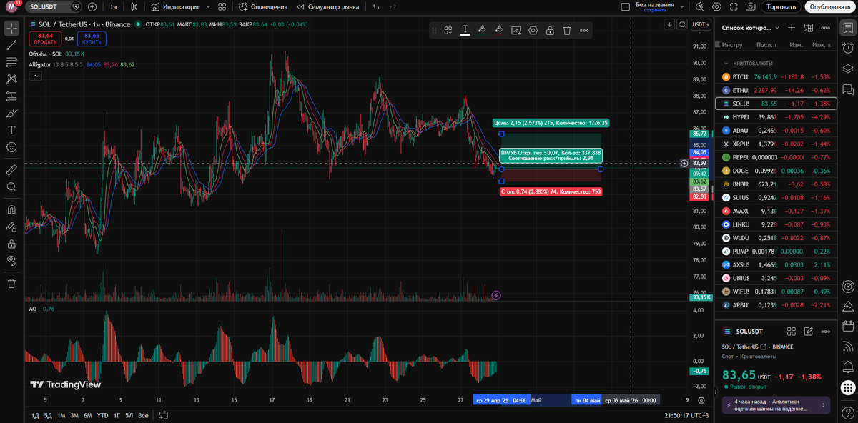Open watchlist advanced view table icon

[809, 28]
